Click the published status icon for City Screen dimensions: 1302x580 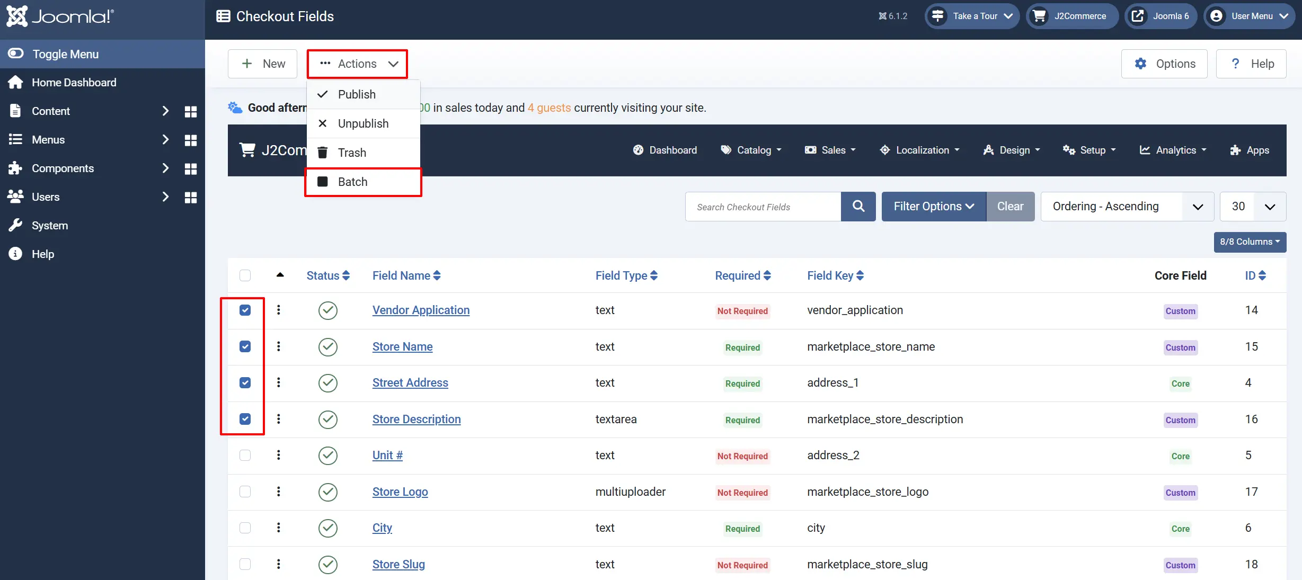[x=328, y=528]
